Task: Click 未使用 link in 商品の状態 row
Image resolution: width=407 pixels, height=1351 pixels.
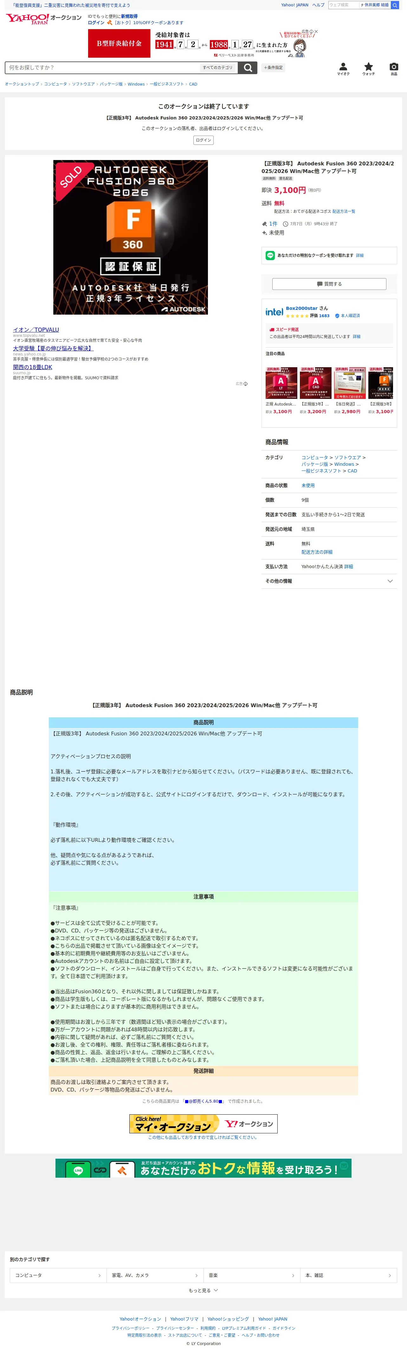Action: point(308,486)
